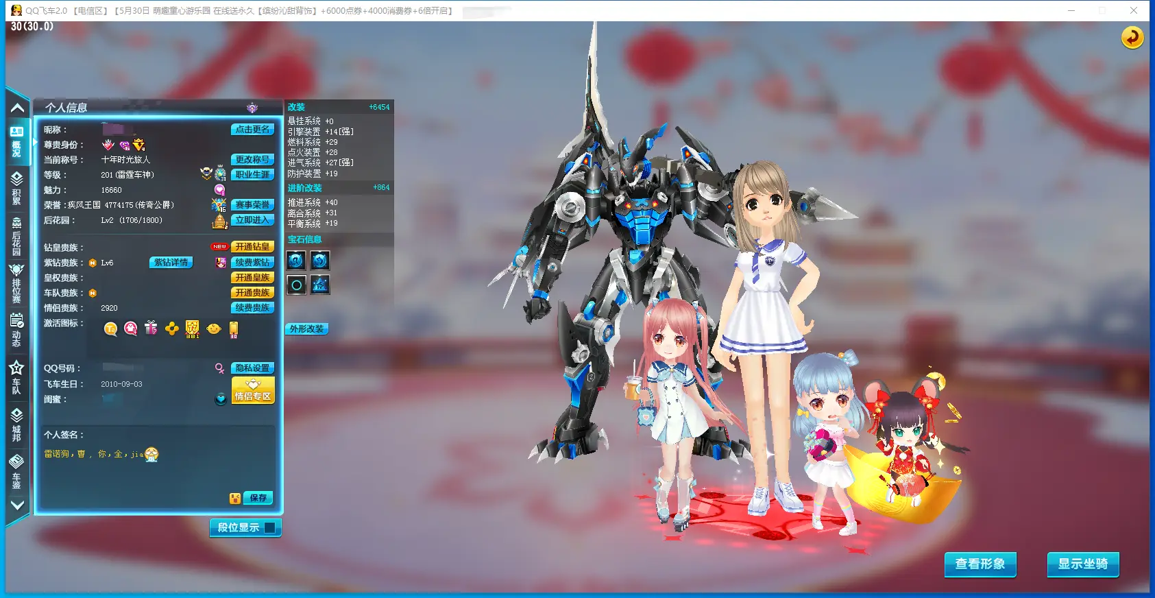Click the baby face activated icon

point(214,329)
